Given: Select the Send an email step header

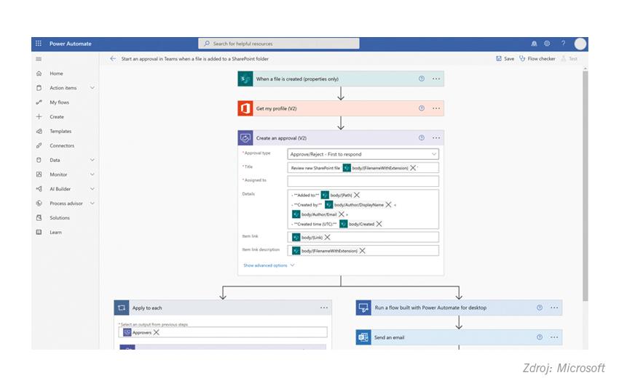Looking at the screenshot, I should point(459,337).
